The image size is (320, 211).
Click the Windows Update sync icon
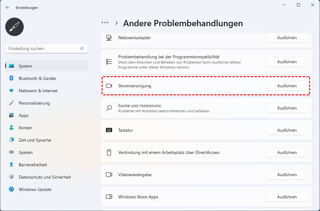coord(11,189)
